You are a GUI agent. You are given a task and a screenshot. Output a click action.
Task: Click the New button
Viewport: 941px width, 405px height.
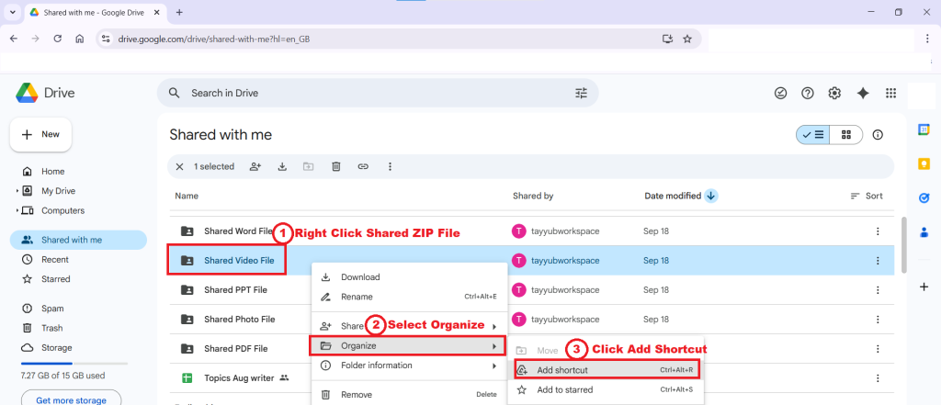tap(40, 134)
